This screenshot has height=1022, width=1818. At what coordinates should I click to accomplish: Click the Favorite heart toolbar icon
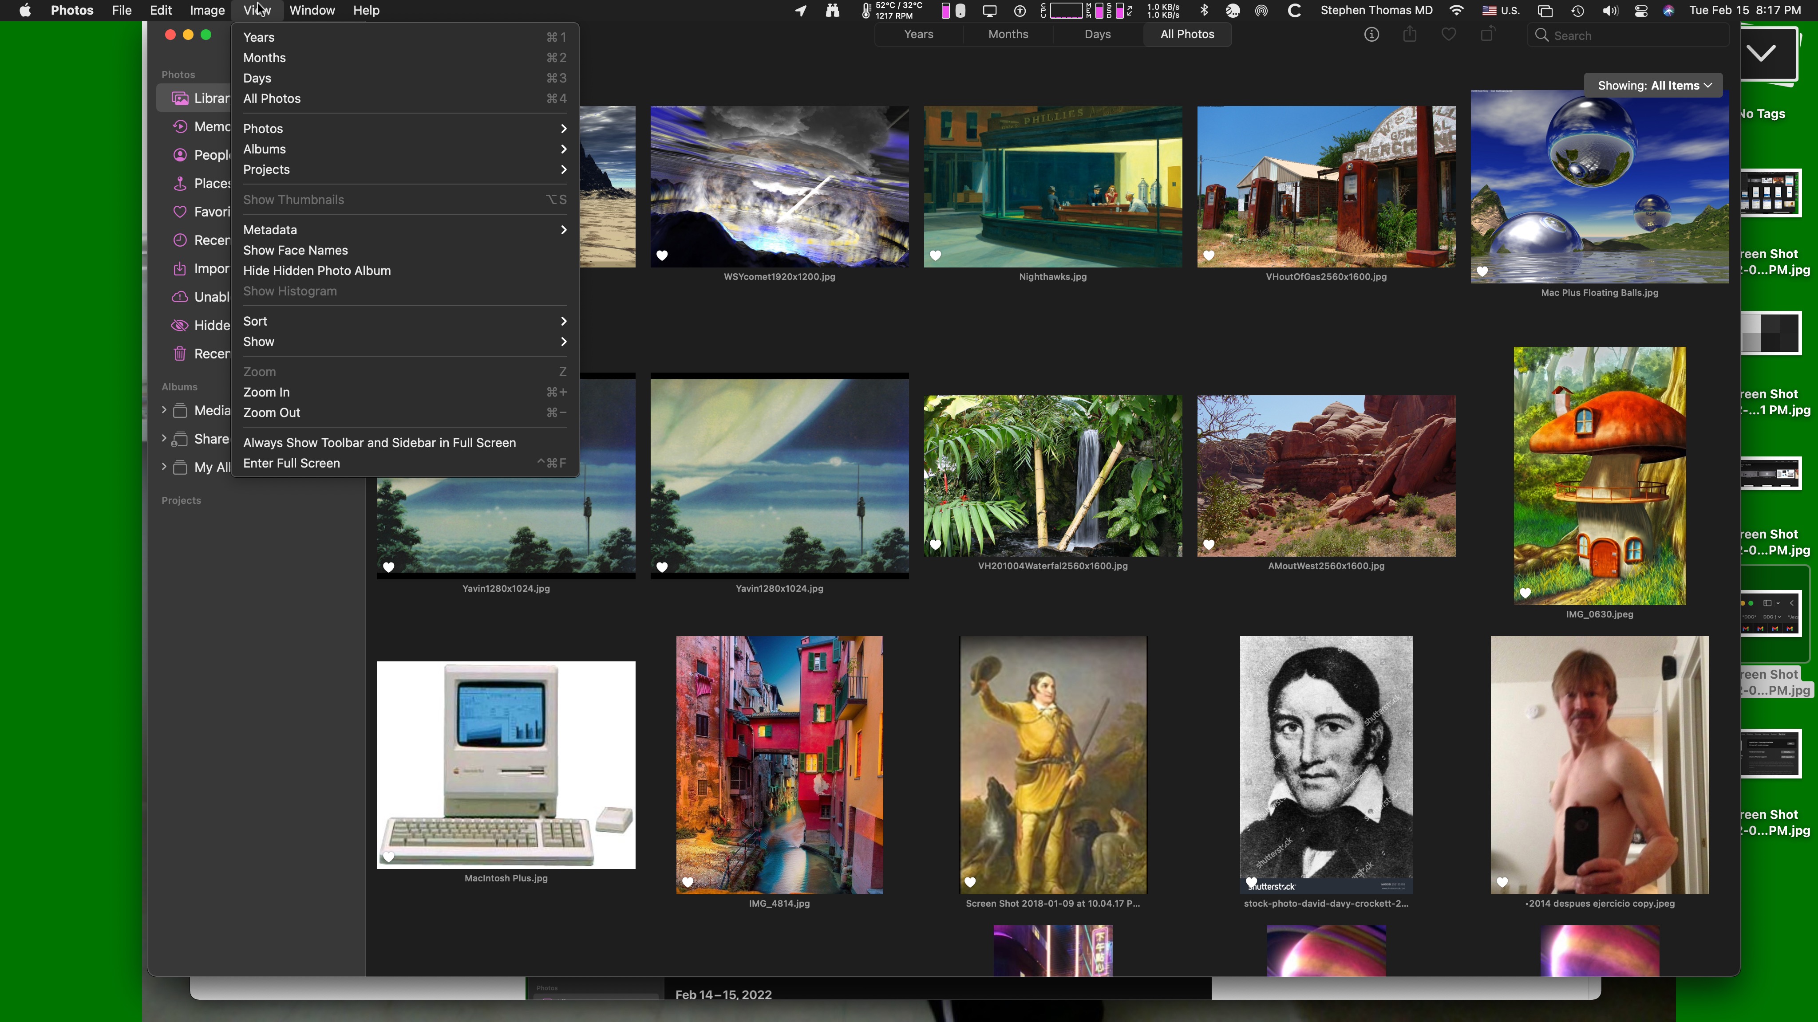(1448, 35)
